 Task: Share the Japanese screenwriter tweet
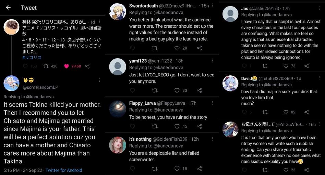coord(87,66)
